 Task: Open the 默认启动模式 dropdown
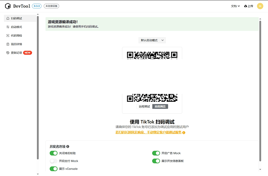pyautogui.click(x=152, y=40)
